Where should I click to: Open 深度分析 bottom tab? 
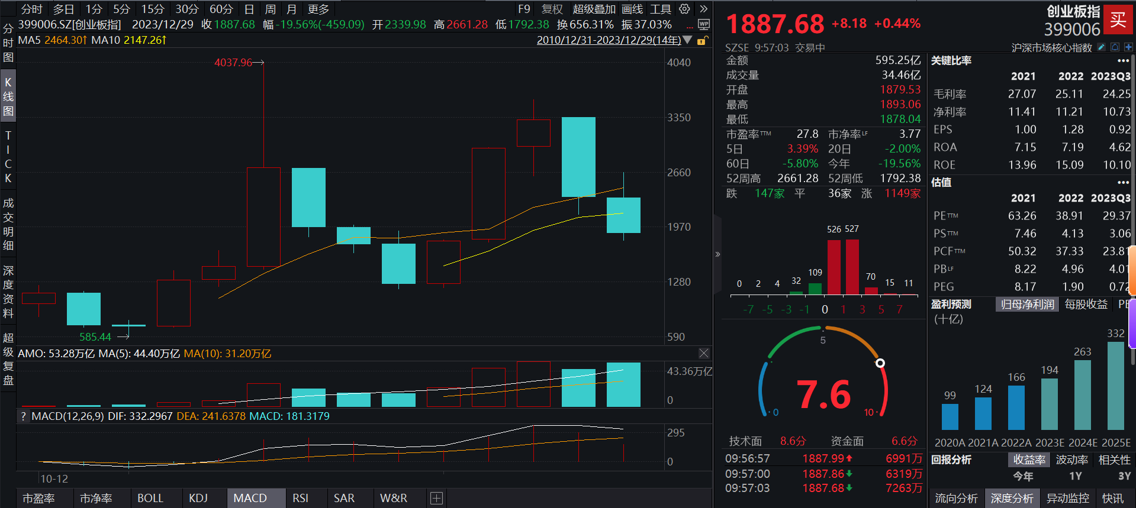1012,499
